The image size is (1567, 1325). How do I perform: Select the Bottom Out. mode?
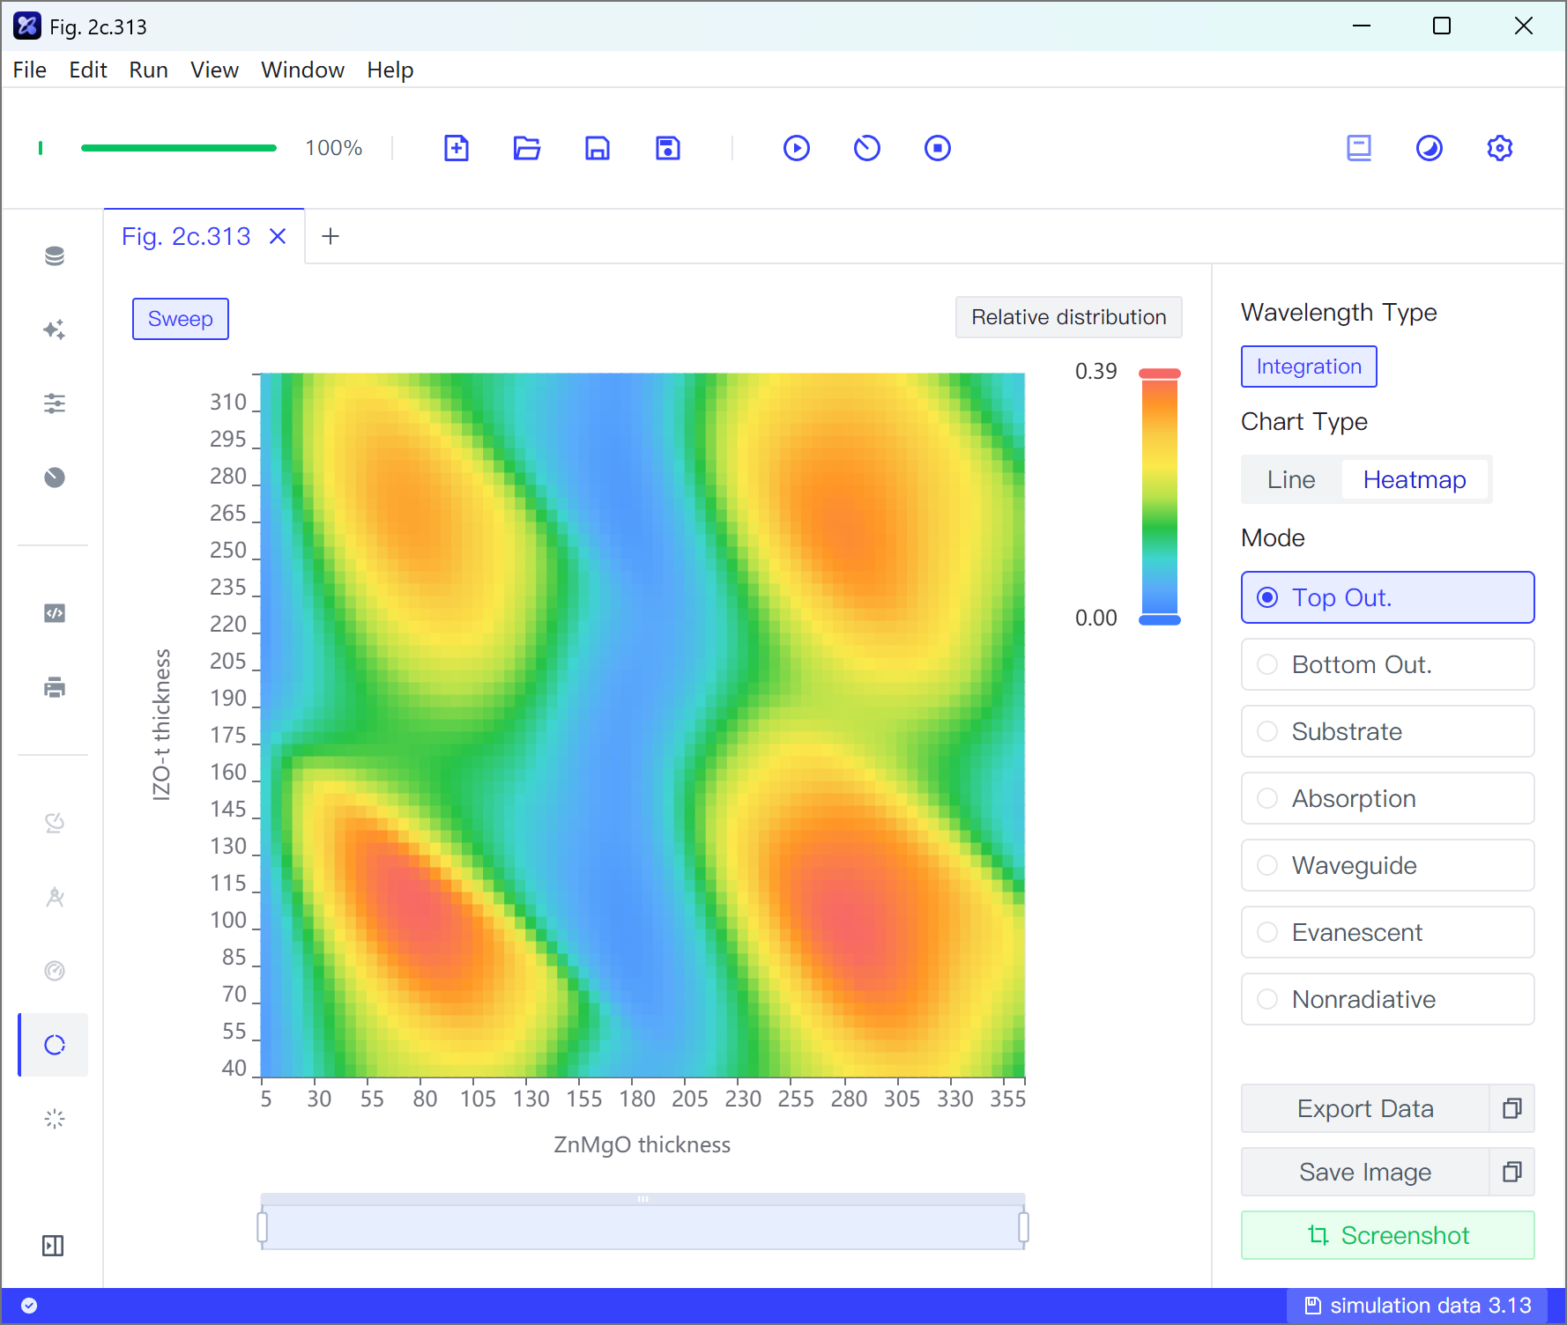click(1387, 664)
